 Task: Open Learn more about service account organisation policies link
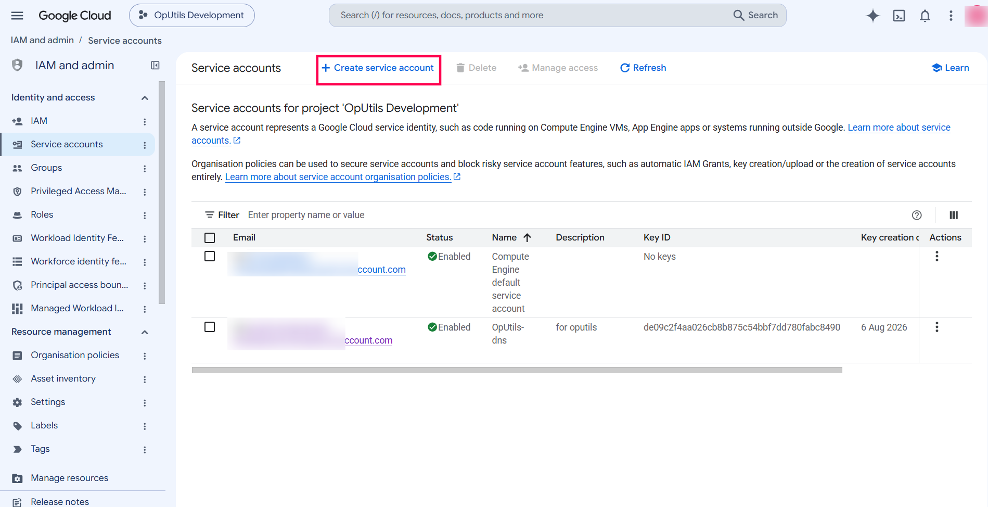[x=342, y=177]
